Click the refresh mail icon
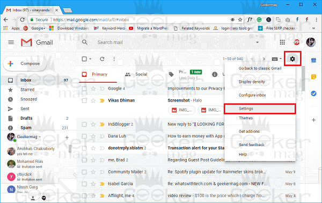The height and width of the screenshot is (203, 322). (x=102, y=59)
